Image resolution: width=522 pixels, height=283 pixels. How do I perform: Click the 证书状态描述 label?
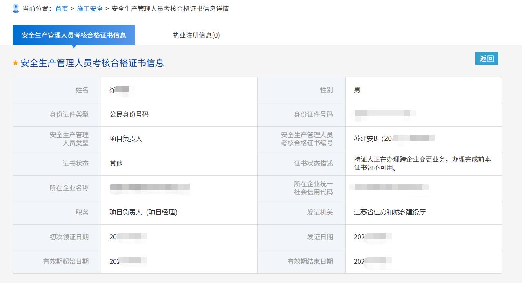point(313,163)
